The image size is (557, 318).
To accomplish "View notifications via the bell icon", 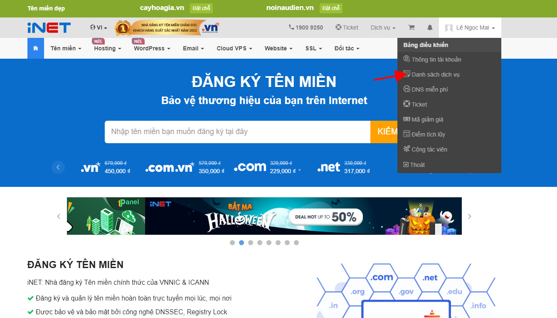I will pyautogui.click(x=430, y=27).
